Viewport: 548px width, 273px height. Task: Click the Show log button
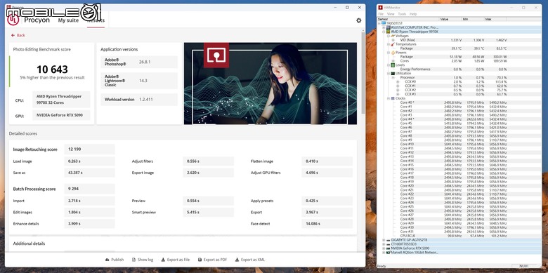coord(143,260)
